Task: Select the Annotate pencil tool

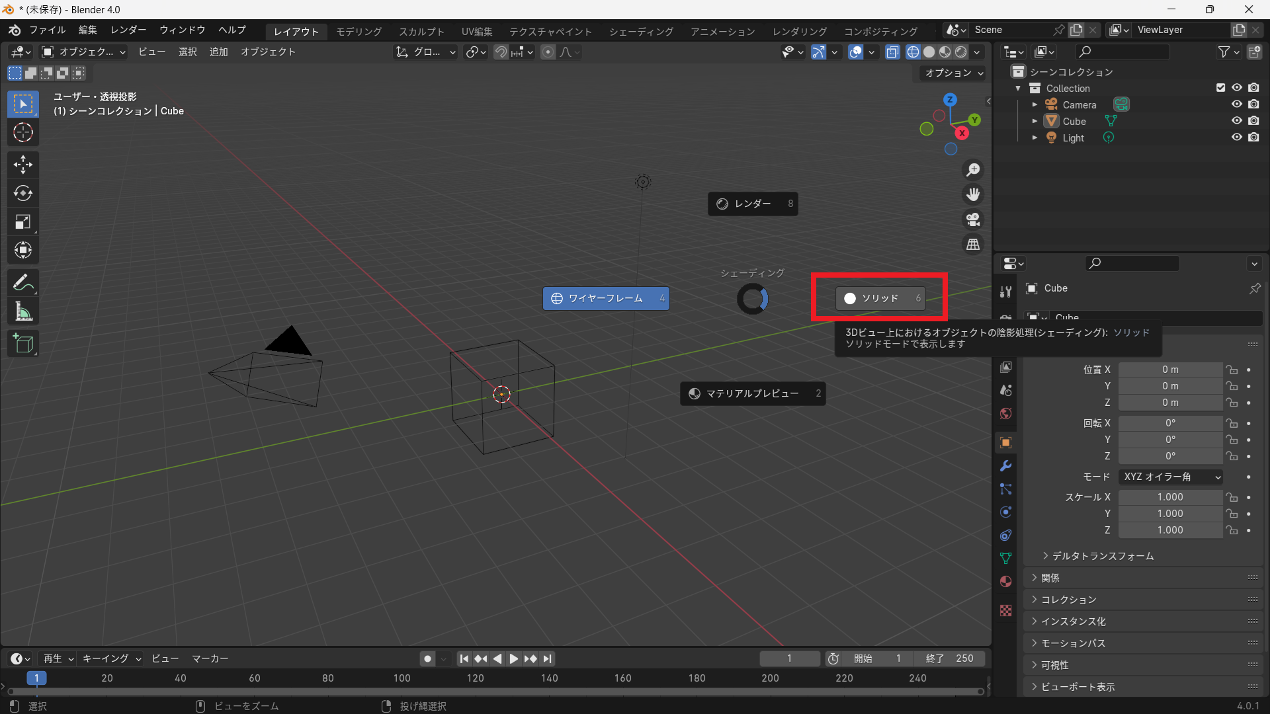Action: coord(23,283)
